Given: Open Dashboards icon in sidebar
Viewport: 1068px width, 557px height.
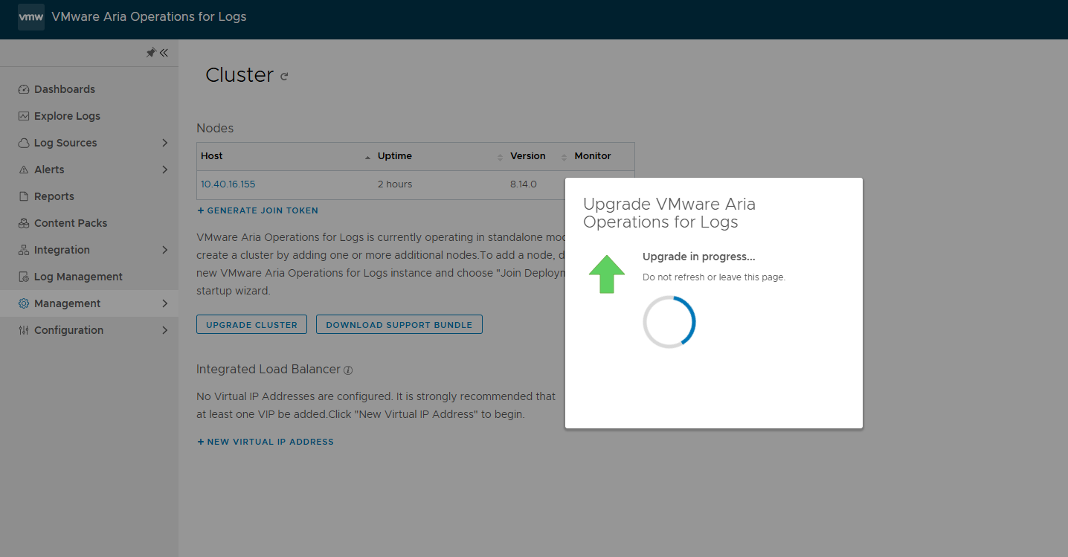Looking at the screenshot, I should (x=24, y=89).
